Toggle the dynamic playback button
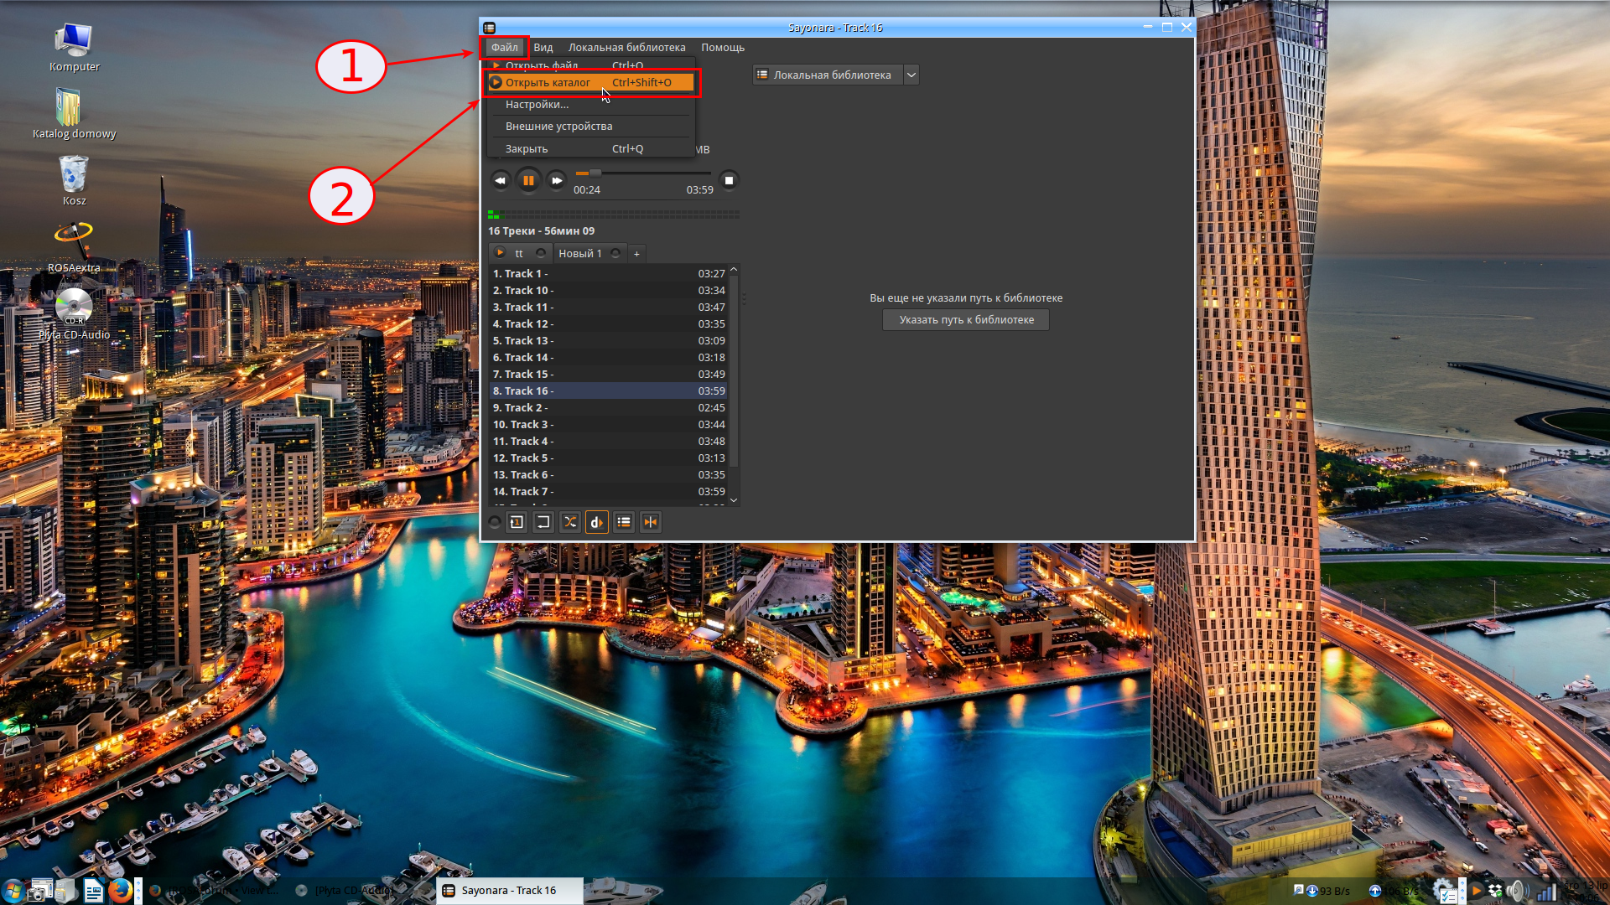This screenshot has width=1610, height=905. coord(596,522)
